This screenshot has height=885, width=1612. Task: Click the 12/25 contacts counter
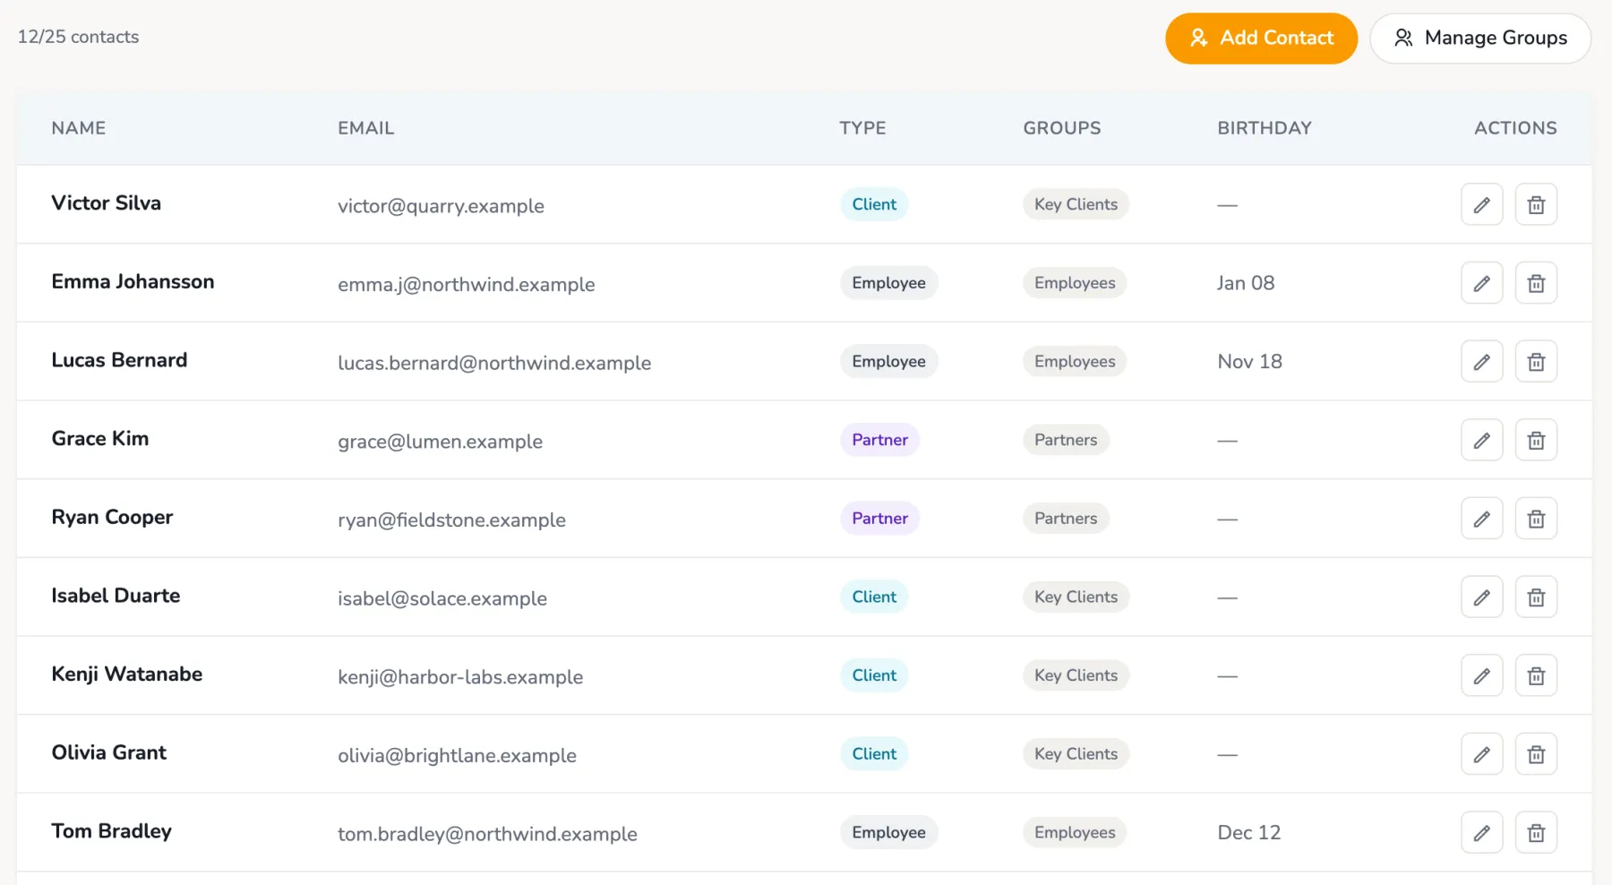79,37
